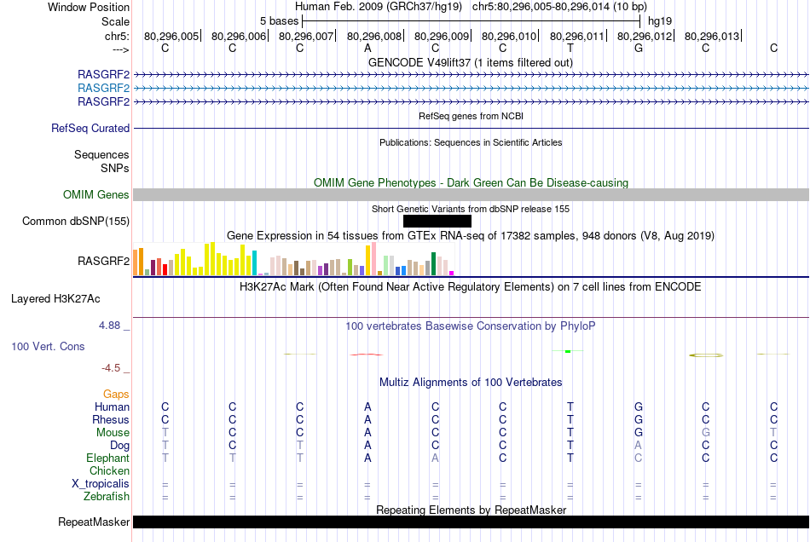Select the Elephant alignment row label

pos(107,458)
